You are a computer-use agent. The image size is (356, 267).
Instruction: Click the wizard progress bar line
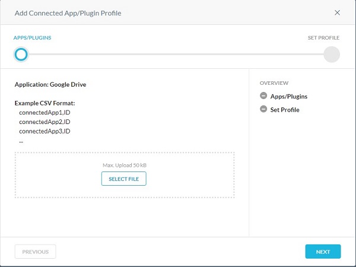click(176, 55)
